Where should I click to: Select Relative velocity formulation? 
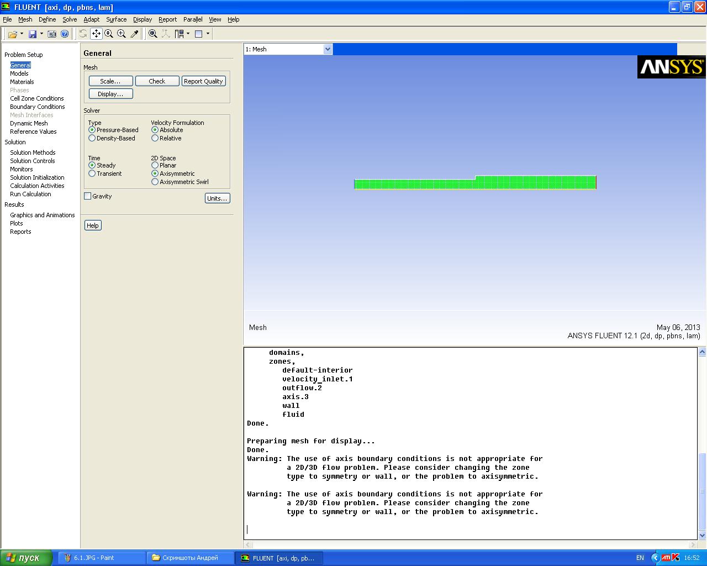[166, 138]
